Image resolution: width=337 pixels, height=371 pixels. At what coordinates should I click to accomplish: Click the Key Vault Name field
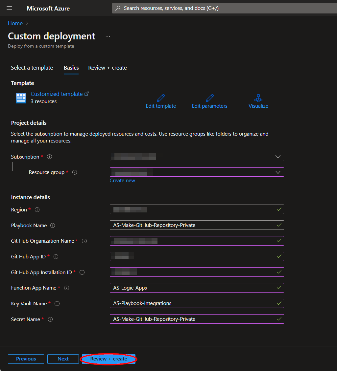pos(197,303)
